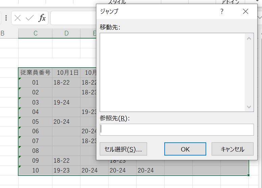Image resolution: width=262 pixels, height=188 pixels.
Task: Select column C header
Action: click(35, 33)
